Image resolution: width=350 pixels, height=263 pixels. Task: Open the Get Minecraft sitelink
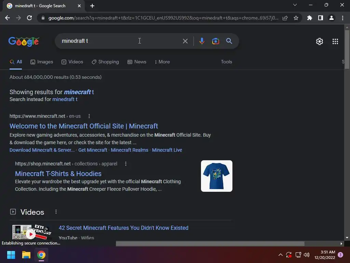[x=93, y=150]
